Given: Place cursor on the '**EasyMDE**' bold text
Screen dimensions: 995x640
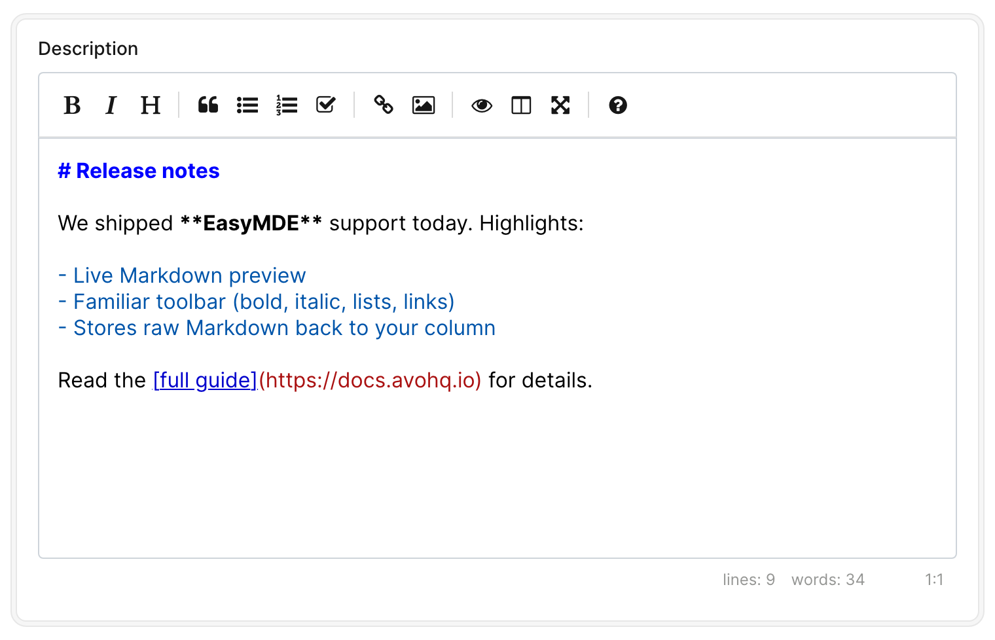Looking at the screenshot, I should click(251, 223).
